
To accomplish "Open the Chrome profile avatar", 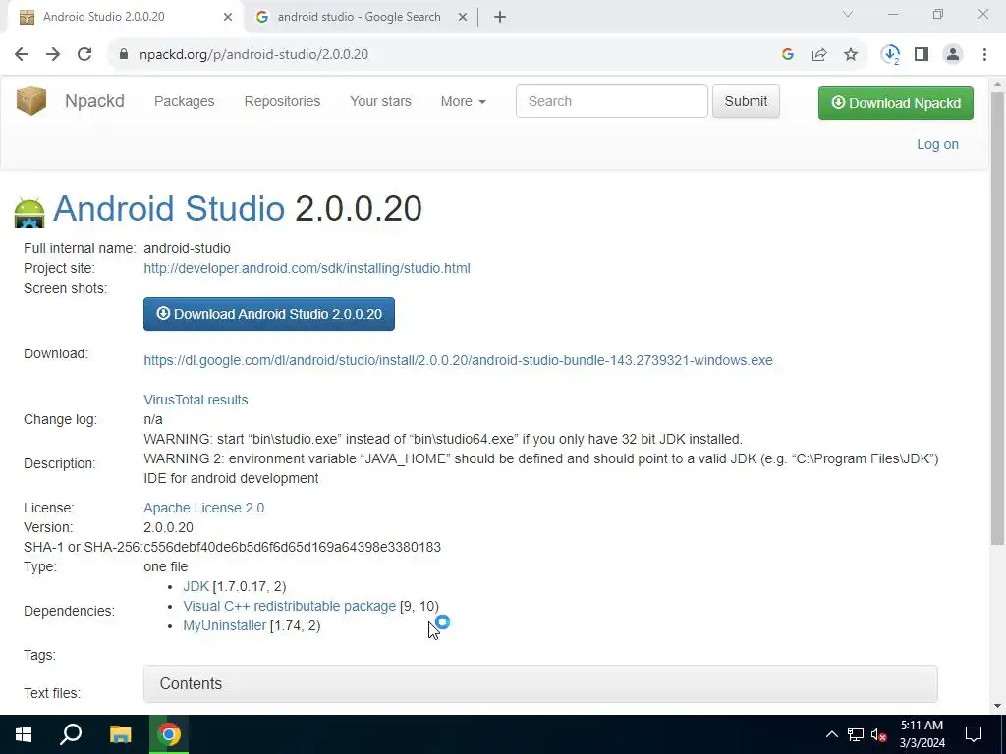I will [x=953, y=55].
